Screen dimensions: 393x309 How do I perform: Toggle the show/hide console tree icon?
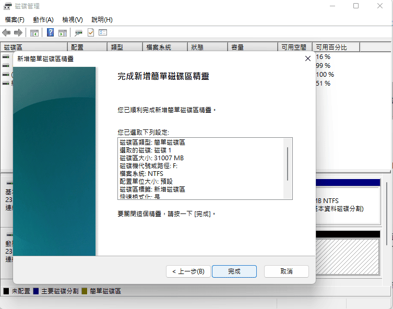click(x=34, y=33)
